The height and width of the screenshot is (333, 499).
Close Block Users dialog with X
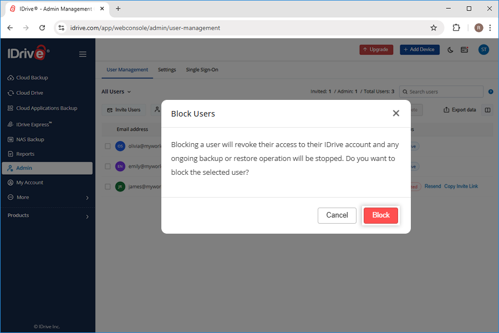pos(396,113)
